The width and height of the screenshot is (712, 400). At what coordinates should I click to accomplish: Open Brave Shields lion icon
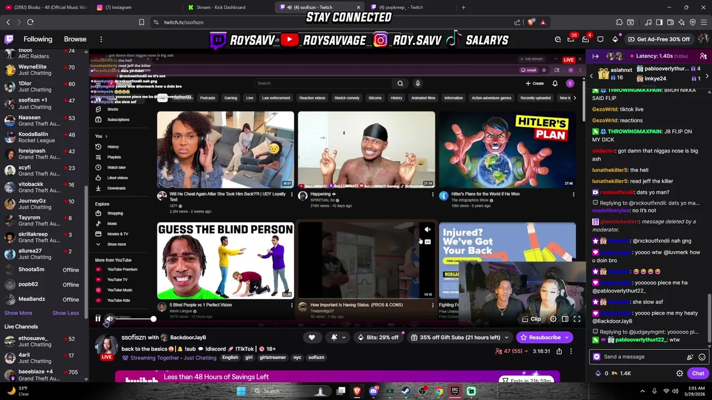click(531, 22)
